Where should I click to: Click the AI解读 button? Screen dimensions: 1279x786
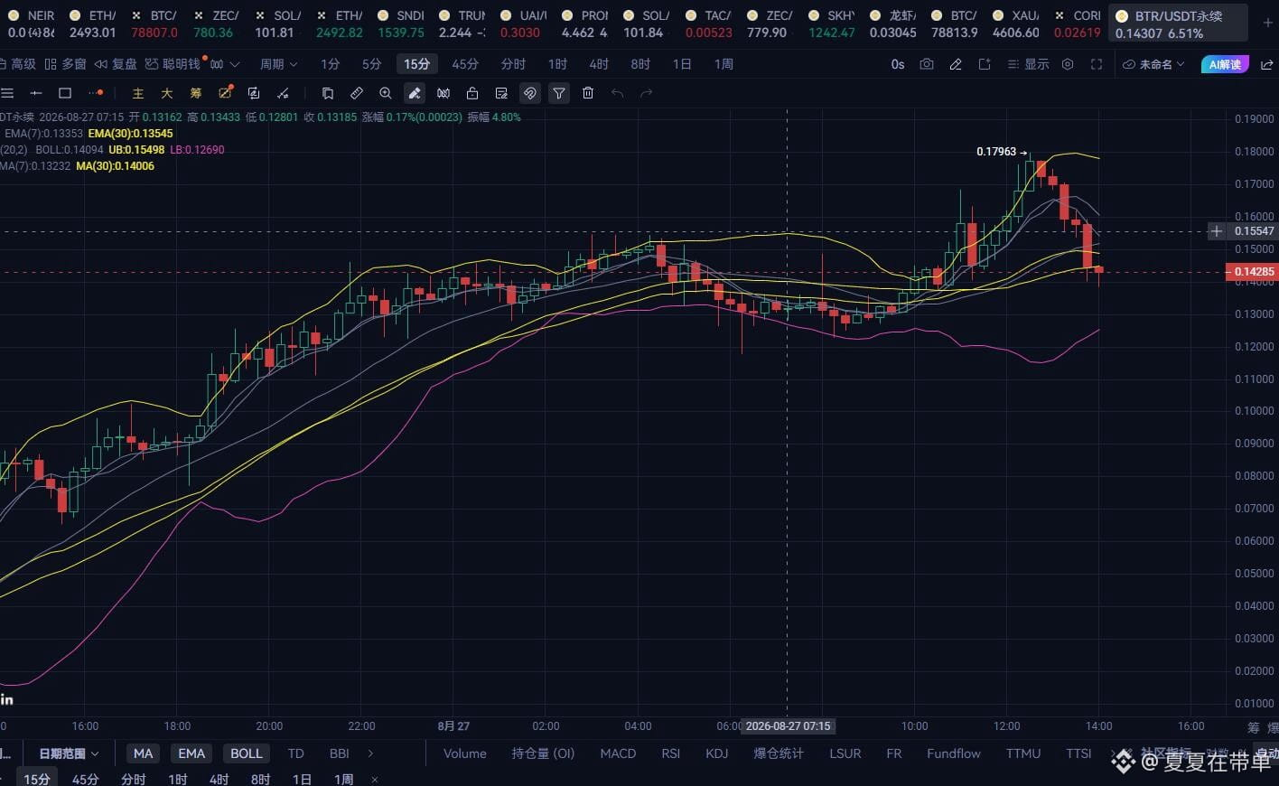[1225, 64]
